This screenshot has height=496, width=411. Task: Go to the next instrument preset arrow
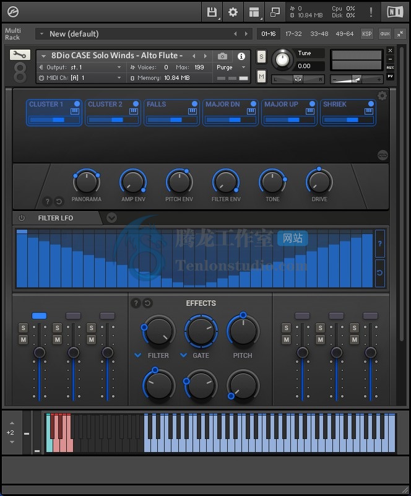(x=205, y=56)
